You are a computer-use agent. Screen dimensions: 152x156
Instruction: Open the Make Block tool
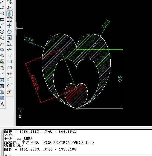(2, 68)
